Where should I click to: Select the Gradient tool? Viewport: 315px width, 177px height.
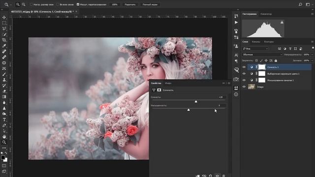tap(4, 97)
